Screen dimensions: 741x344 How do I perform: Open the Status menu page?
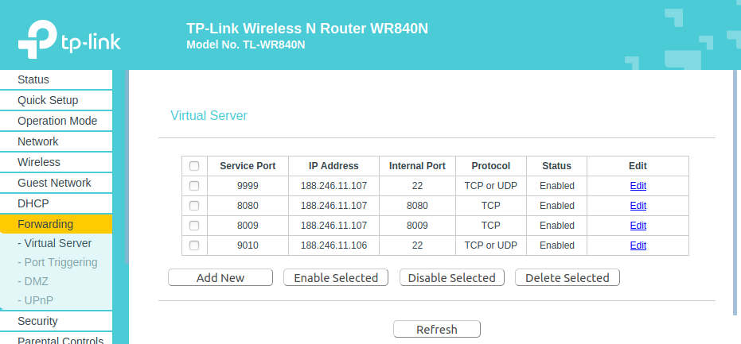click(33, 79)
